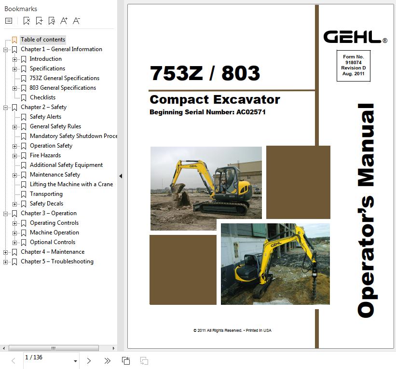This screenshot has width=396, height=369.
Task: Open 803 General Specifications bookmark text
Action: tap(63, 88)
